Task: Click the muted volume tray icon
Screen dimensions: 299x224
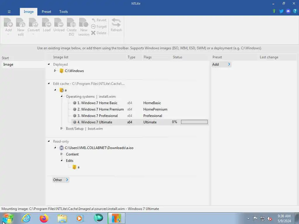Action: coord(270,218)
